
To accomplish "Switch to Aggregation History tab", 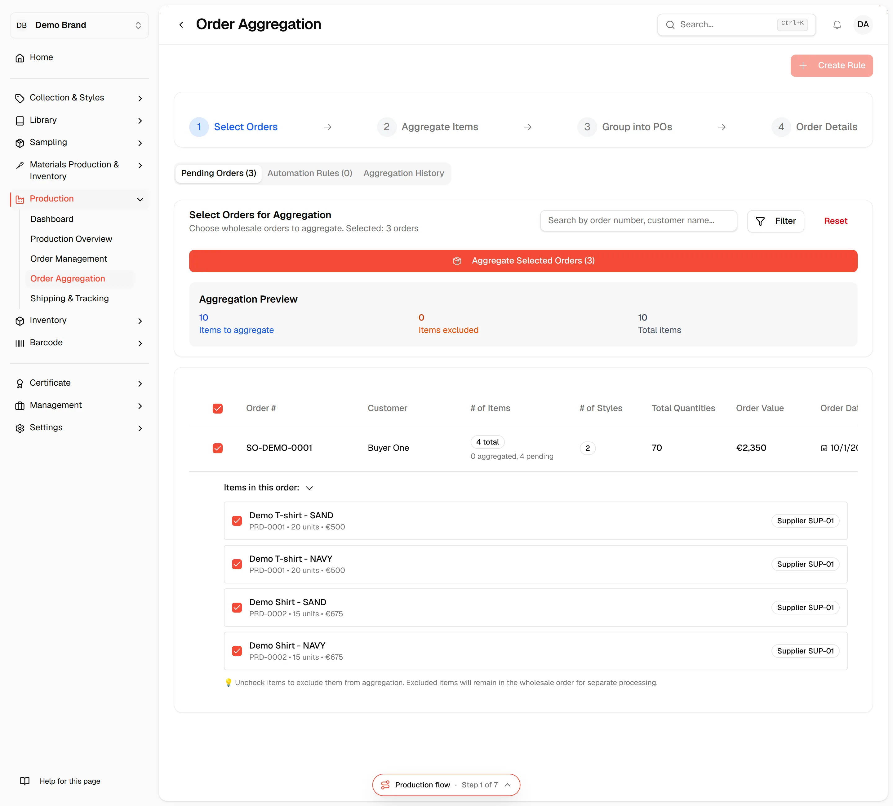I will 403,173.
